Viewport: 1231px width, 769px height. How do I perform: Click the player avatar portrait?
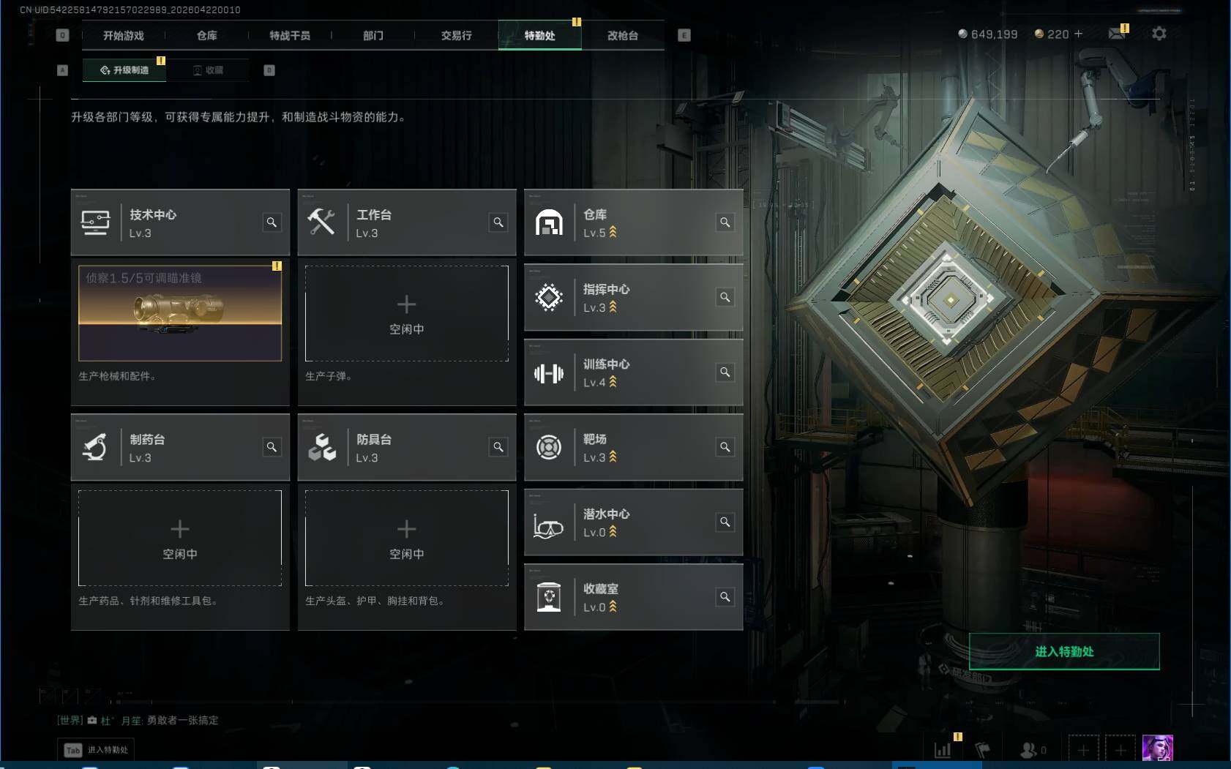1158,749
